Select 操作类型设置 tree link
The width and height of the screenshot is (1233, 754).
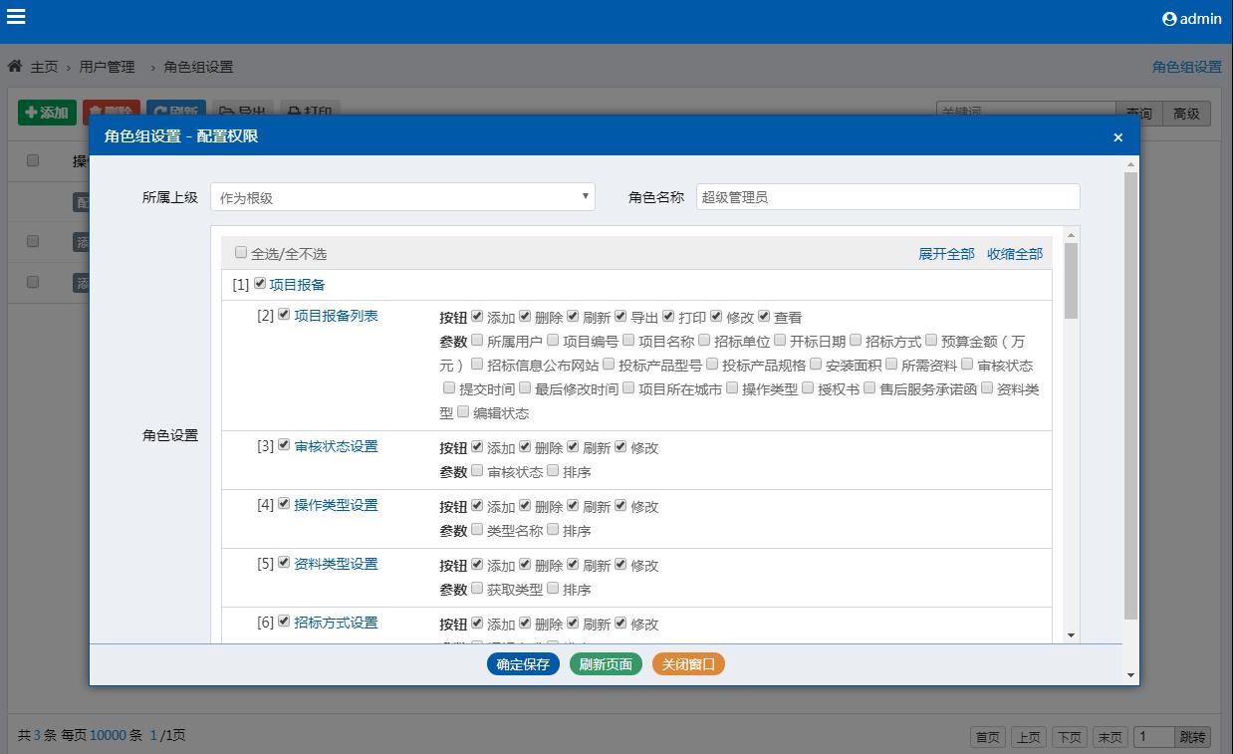[337, 505]
